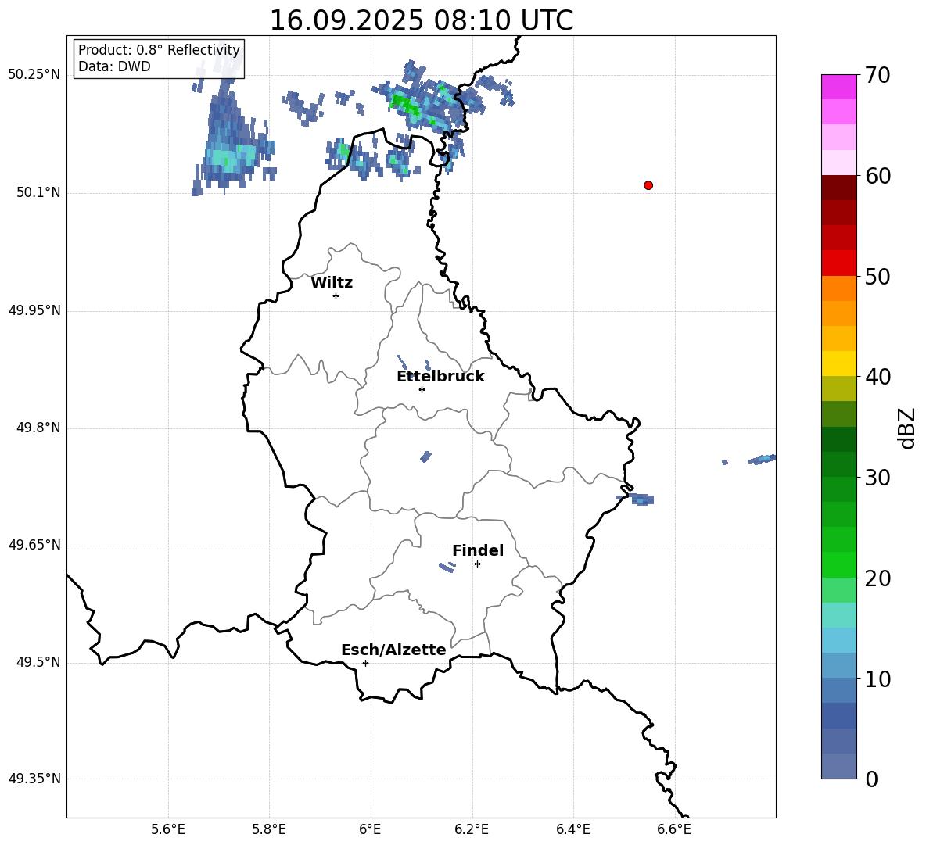926x845 pixels.
Task: Click the 10 tick label on colorbar
Action: click(878, 679)
